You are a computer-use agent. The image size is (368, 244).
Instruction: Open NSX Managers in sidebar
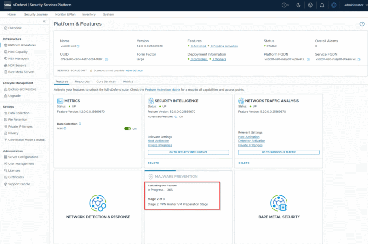point(16,58)
